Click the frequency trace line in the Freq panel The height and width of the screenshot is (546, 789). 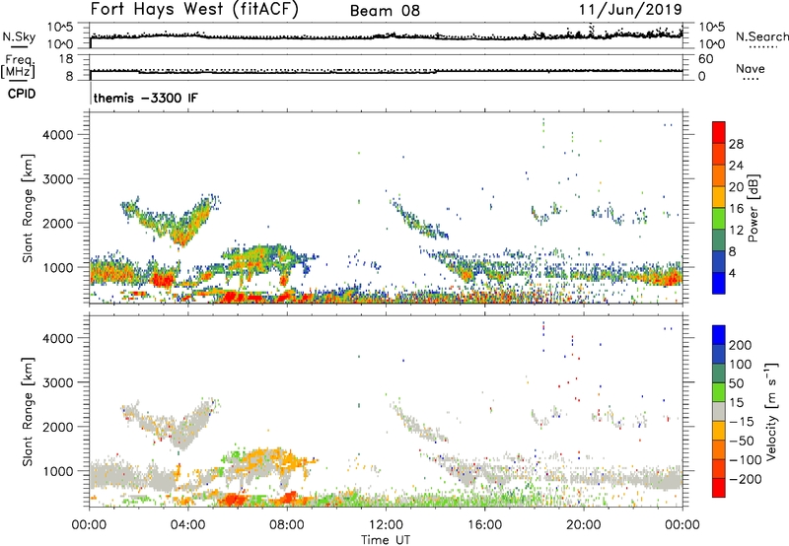click(x=386, y=72)
